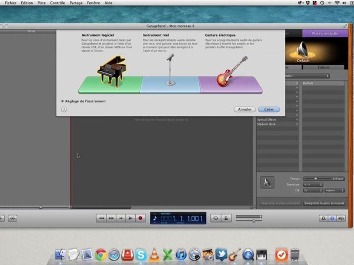Click the Annuler button

click(244, 109)
